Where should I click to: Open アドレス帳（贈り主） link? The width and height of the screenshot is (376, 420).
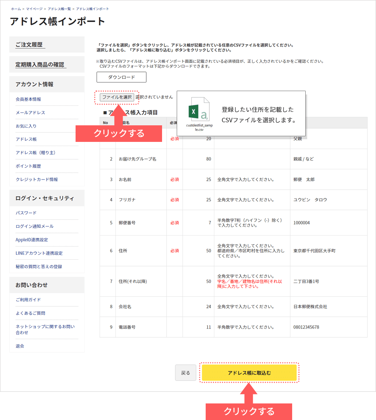(x=36, y=153)
